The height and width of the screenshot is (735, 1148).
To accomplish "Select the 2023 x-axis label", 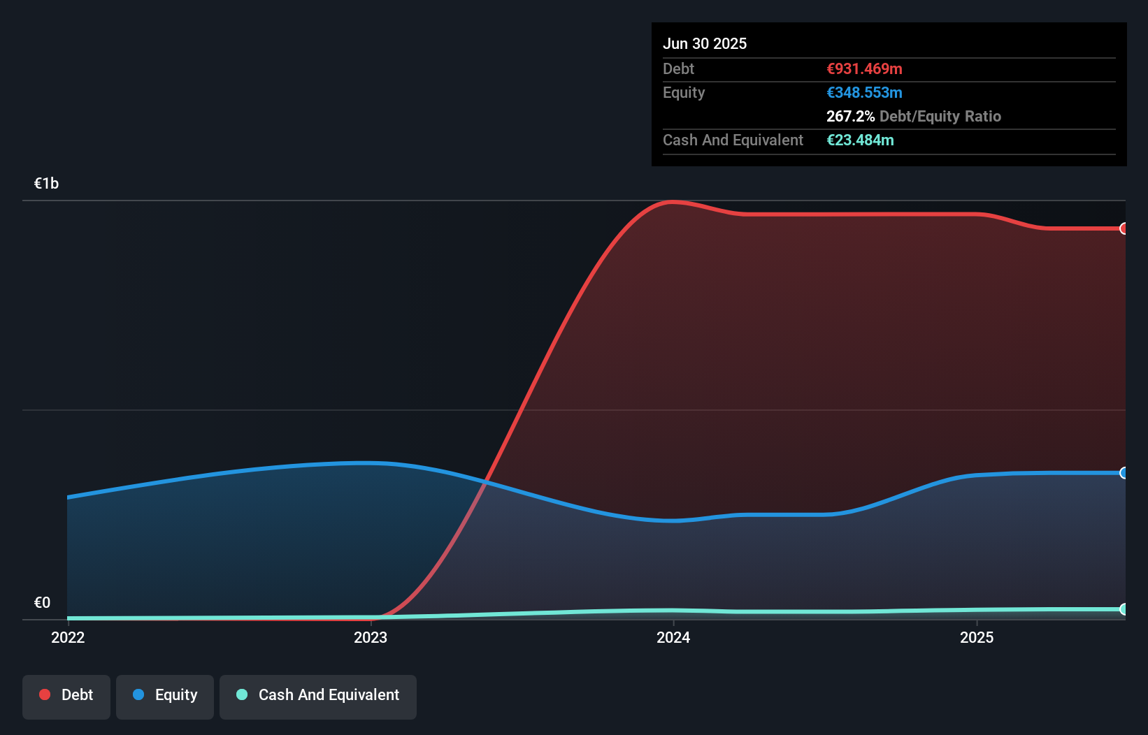I will pos(371,637).
